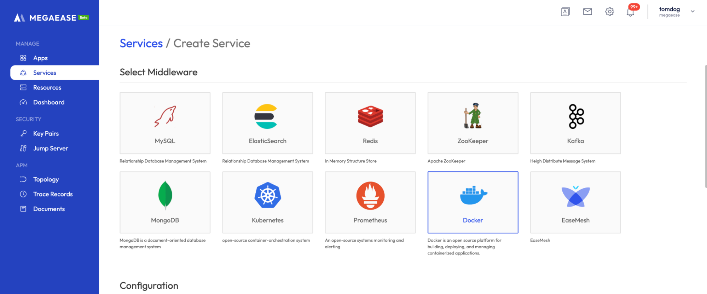Choose the EaseMesh card label
The image size is (707, 294).
575,220
